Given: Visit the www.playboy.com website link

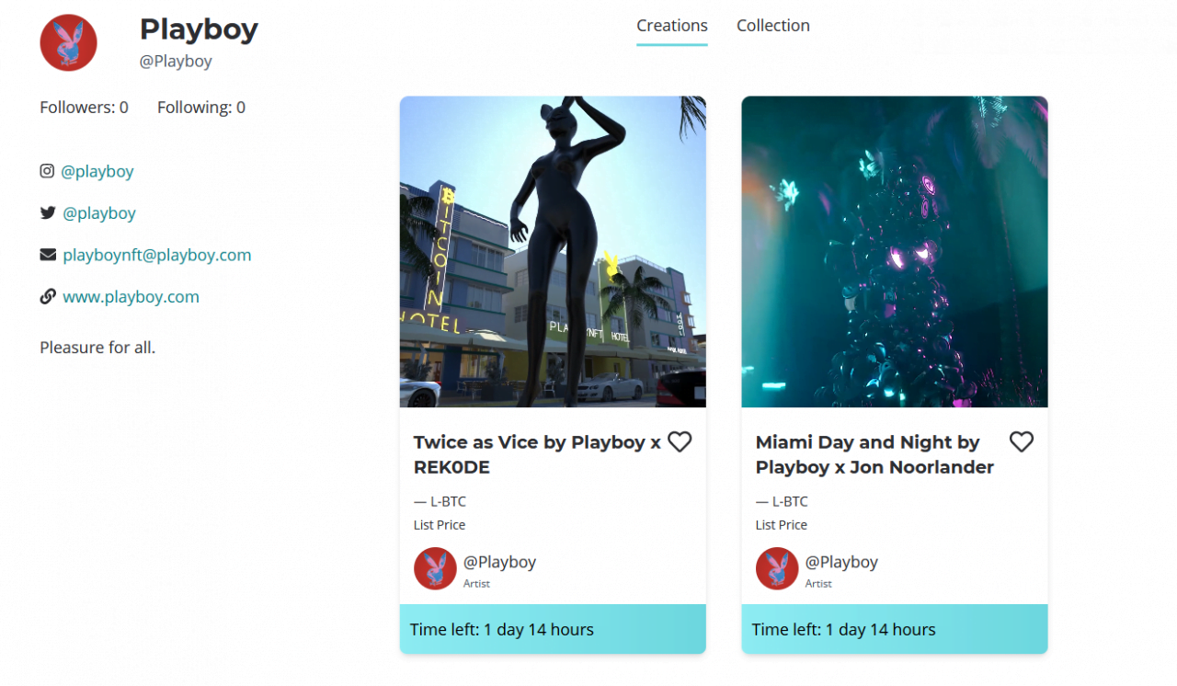Looking at the screenshot, I should 131,297.
